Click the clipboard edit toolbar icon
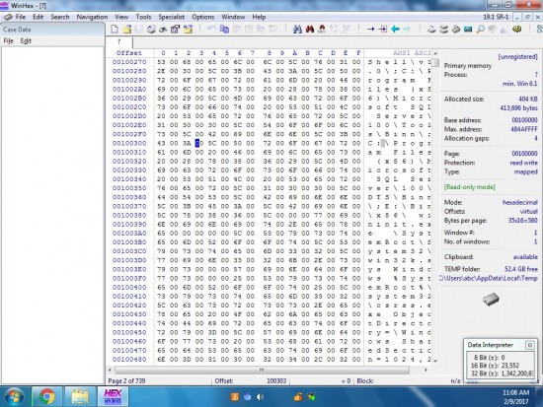The height and width of the screenshot is (407, 543). [175, 30]
